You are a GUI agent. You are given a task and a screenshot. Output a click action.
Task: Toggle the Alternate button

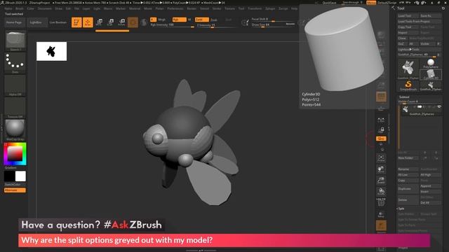15,190
